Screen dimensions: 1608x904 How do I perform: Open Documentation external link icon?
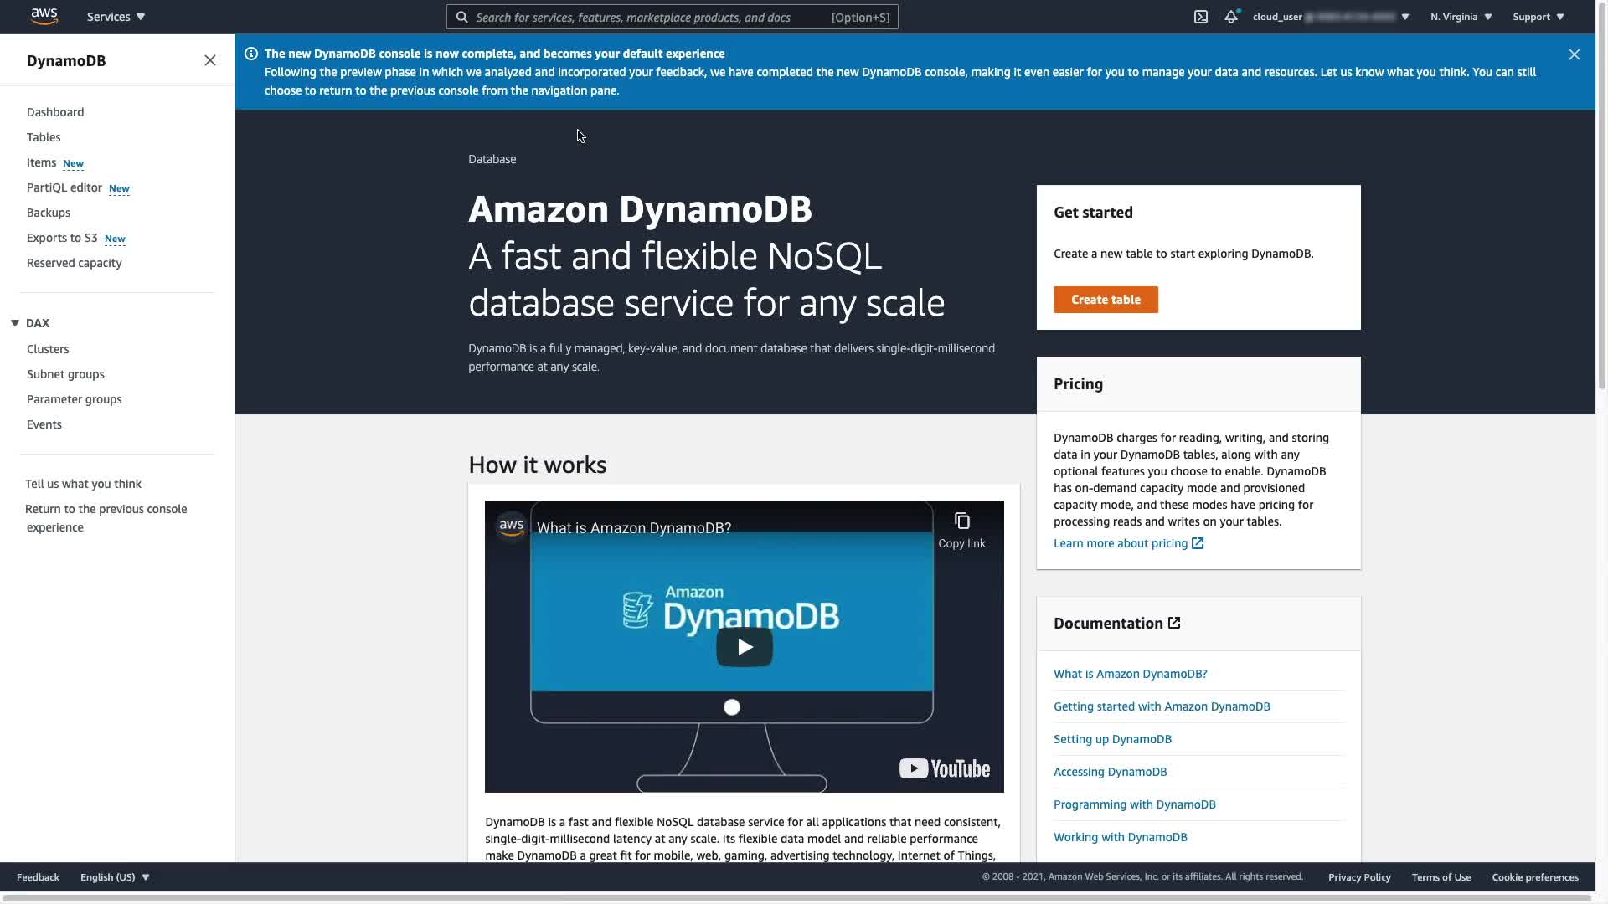click(x=1174, y=623)
